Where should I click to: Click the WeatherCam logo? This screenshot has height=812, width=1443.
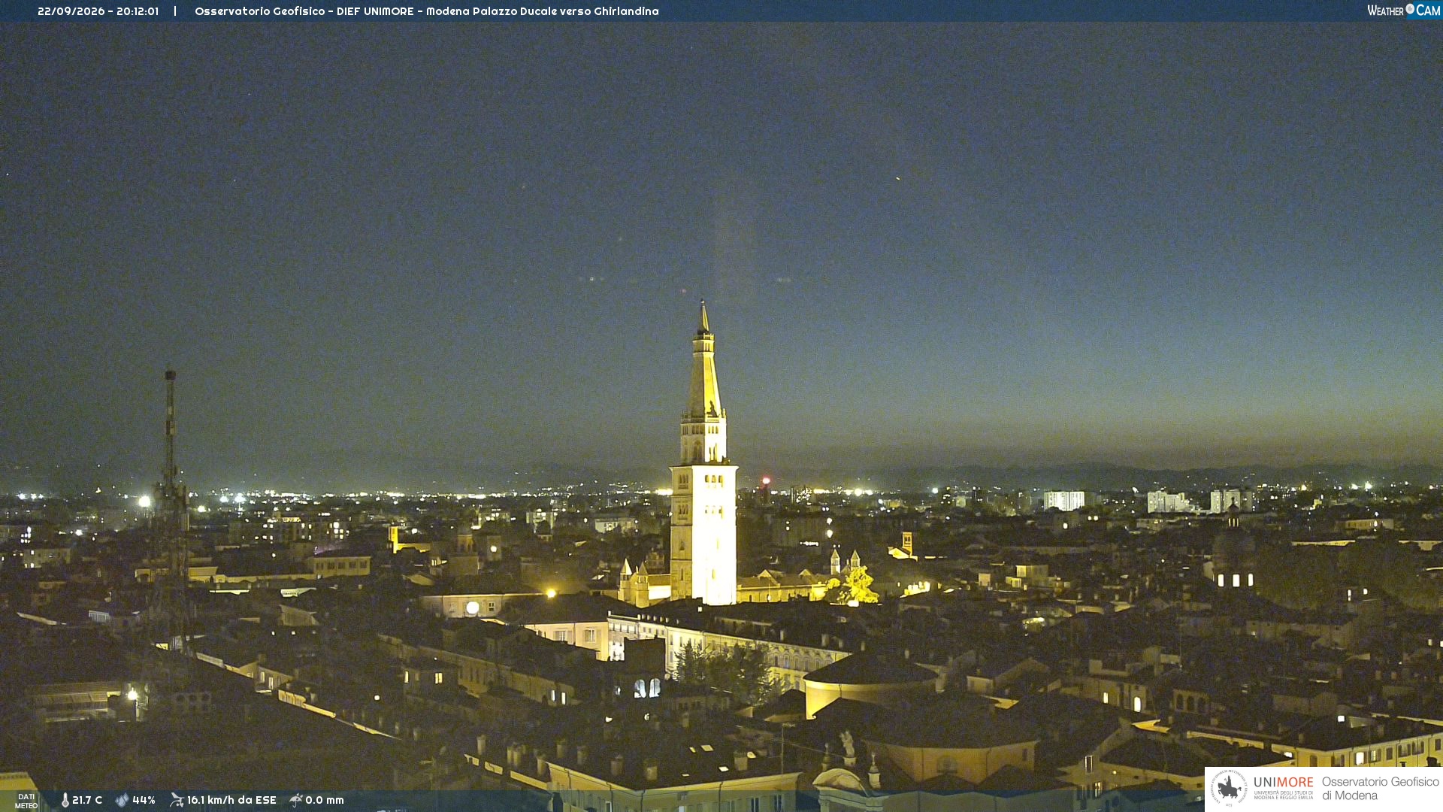pyautogui.click(x=1403, y=11)
